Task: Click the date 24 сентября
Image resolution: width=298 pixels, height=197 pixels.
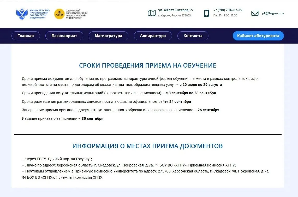Action: pyautogui.click(x=180, y=102)
